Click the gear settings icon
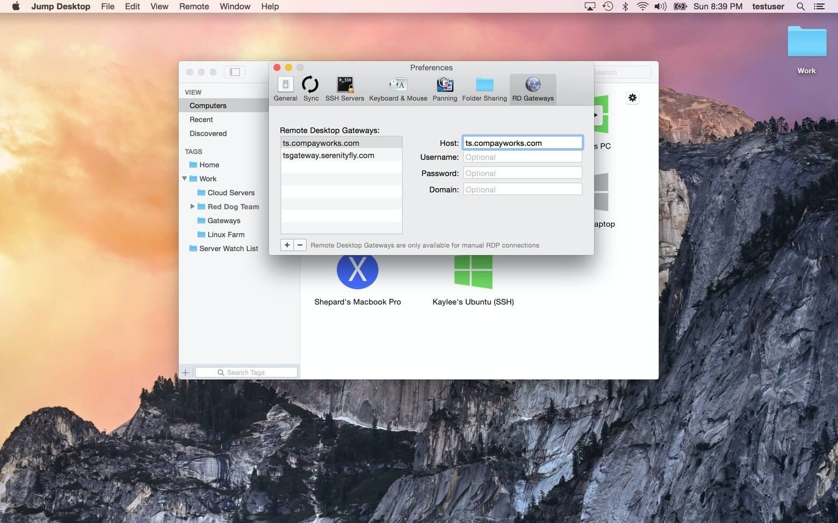838x523 pixels. coord(632,98)
